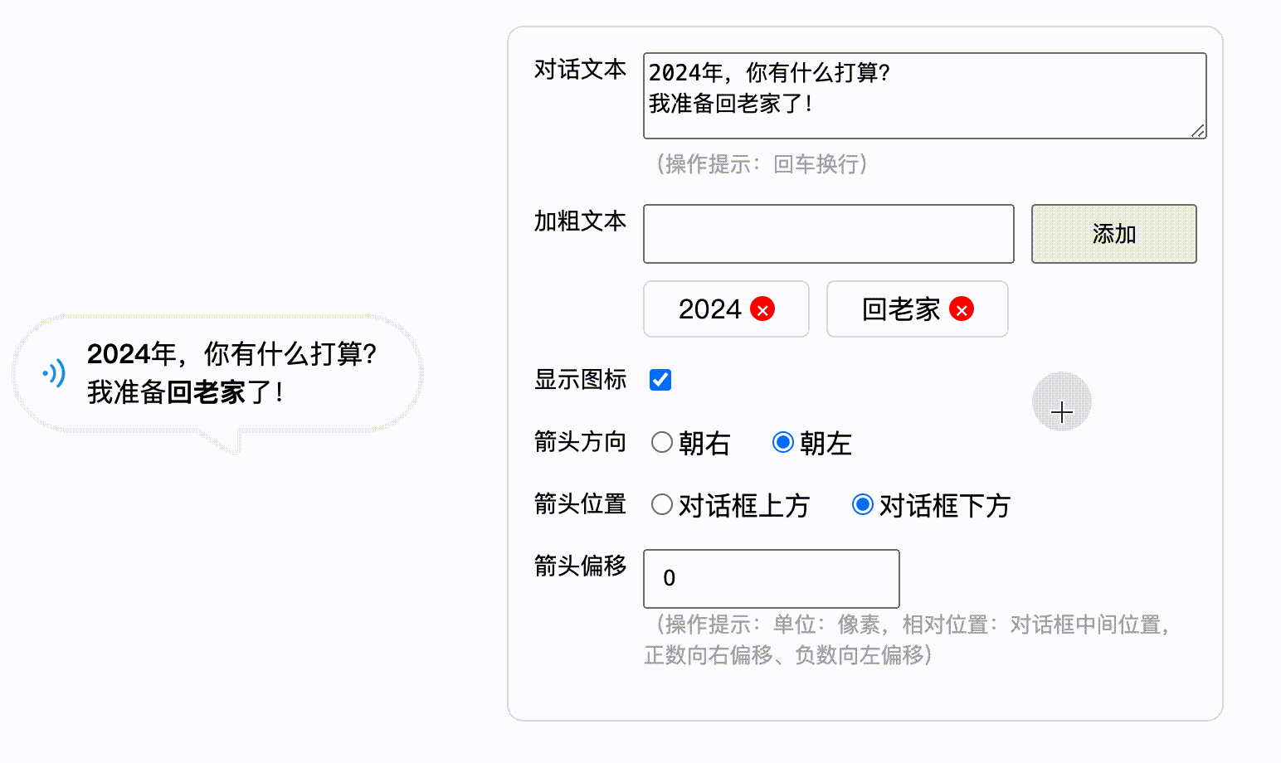Select the 朝右 arrow direction option

(x=661, y=442)
